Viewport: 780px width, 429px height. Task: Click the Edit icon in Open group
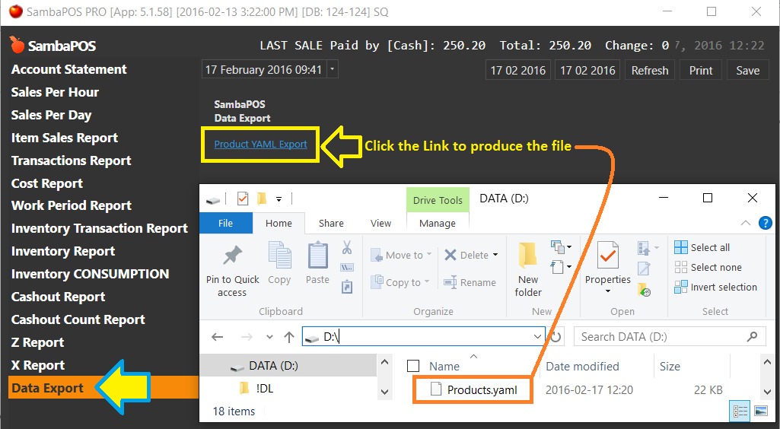tap(645, 268)
